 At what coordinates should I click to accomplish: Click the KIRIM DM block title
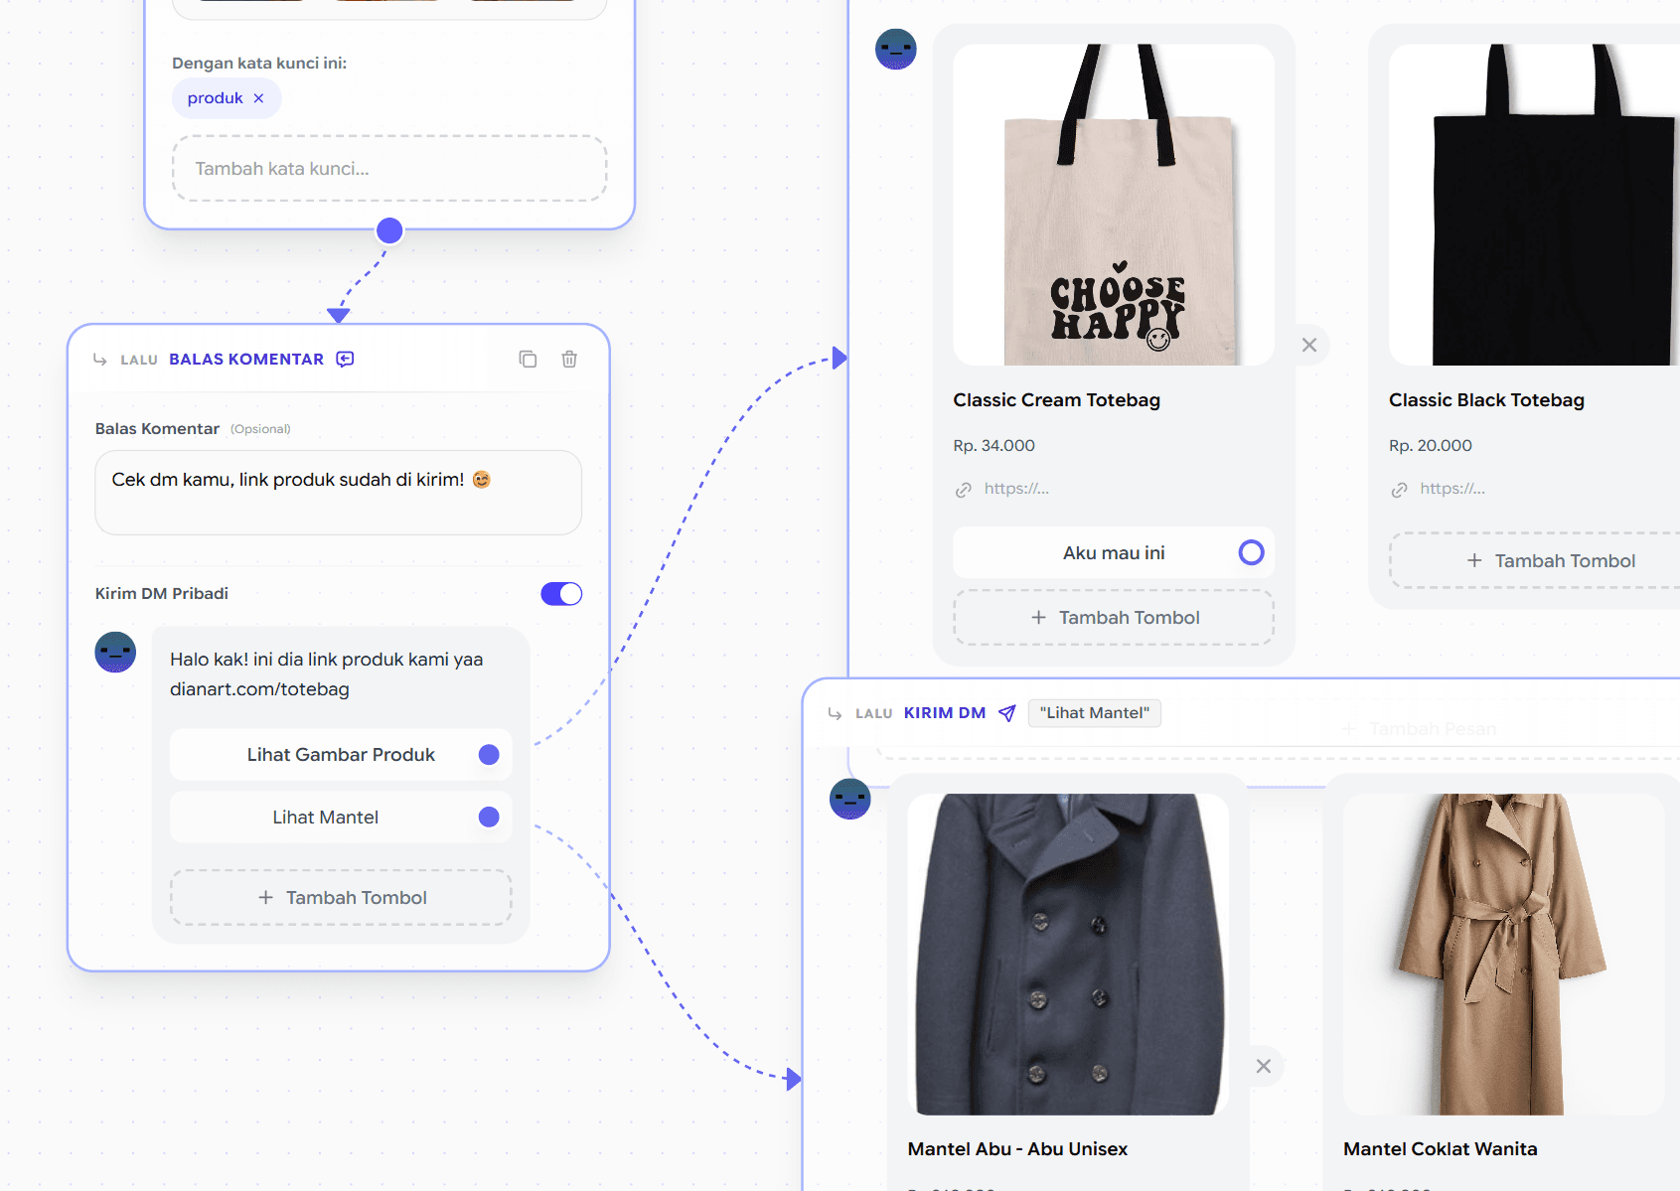click(x=945, y=713)
